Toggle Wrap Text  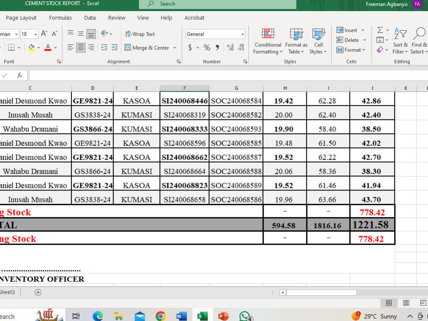coord(140,34)
